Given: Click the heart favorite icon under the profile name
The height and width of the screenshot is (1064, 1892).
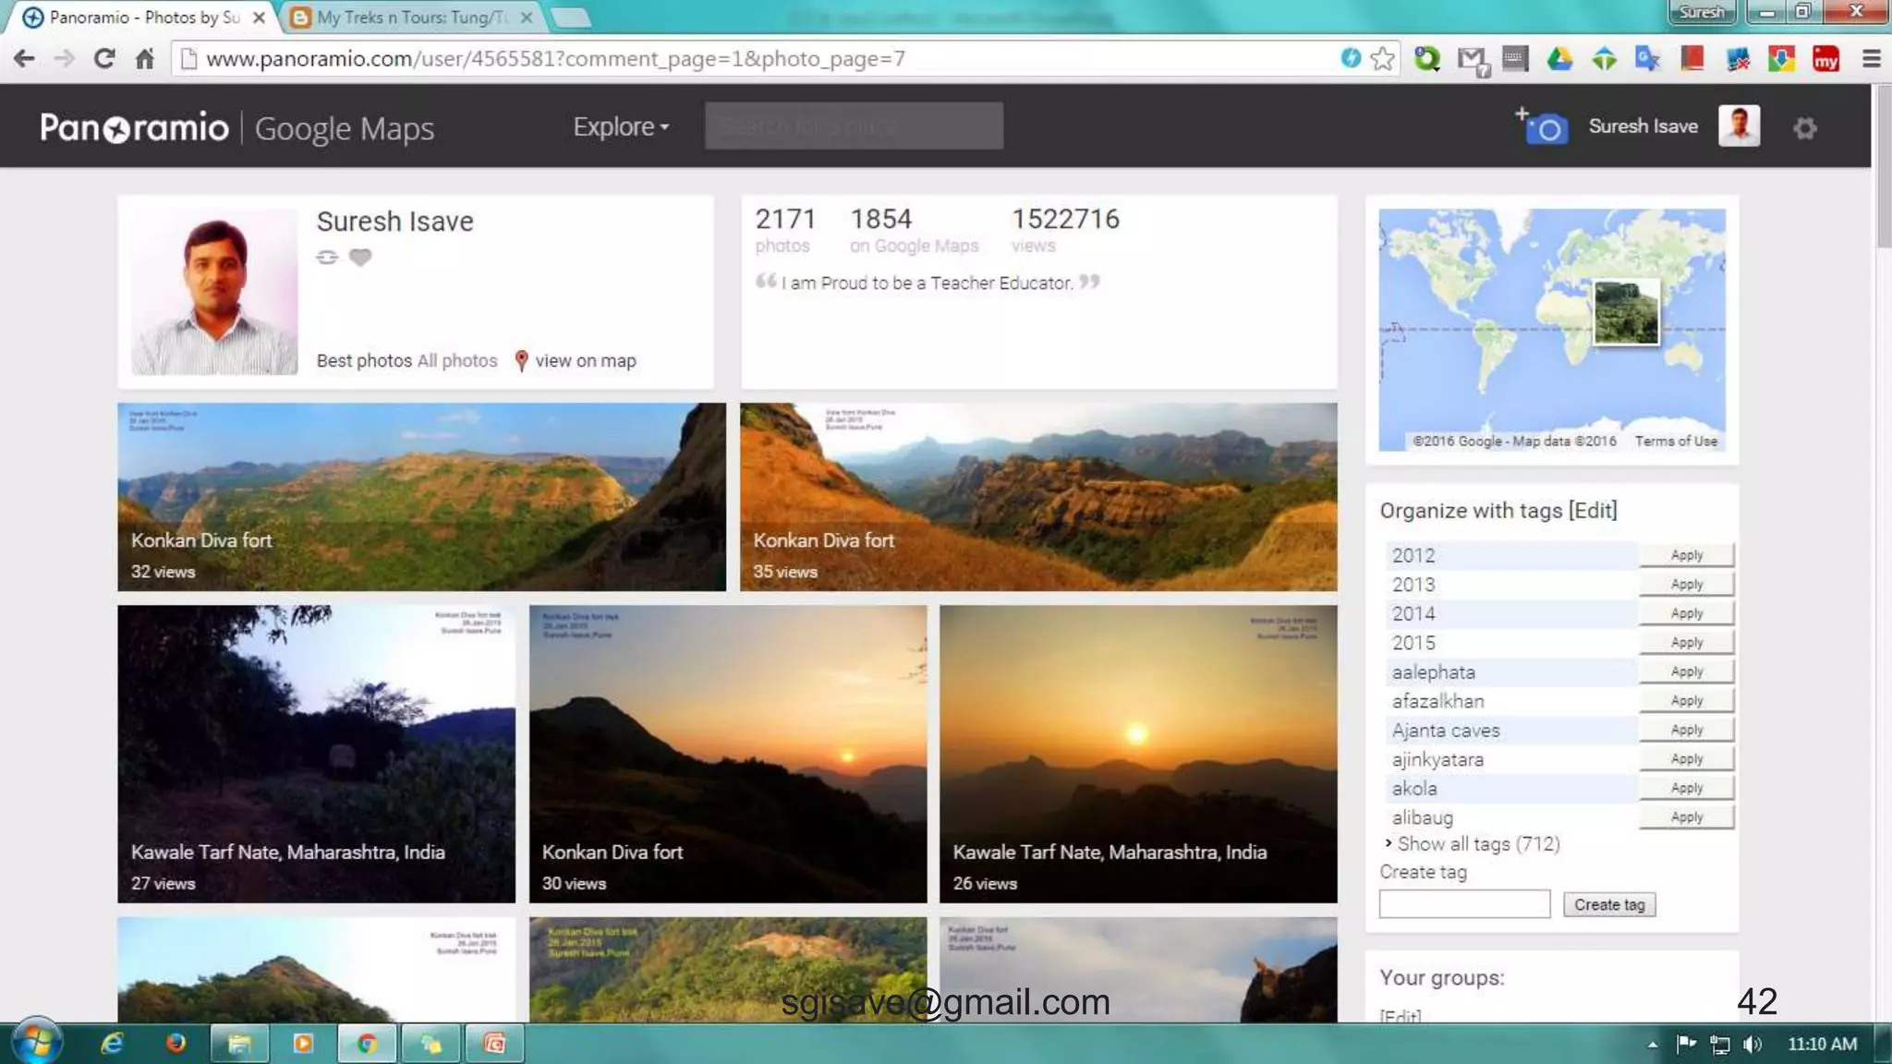Looking at the screenshot, I should point(360,258).
